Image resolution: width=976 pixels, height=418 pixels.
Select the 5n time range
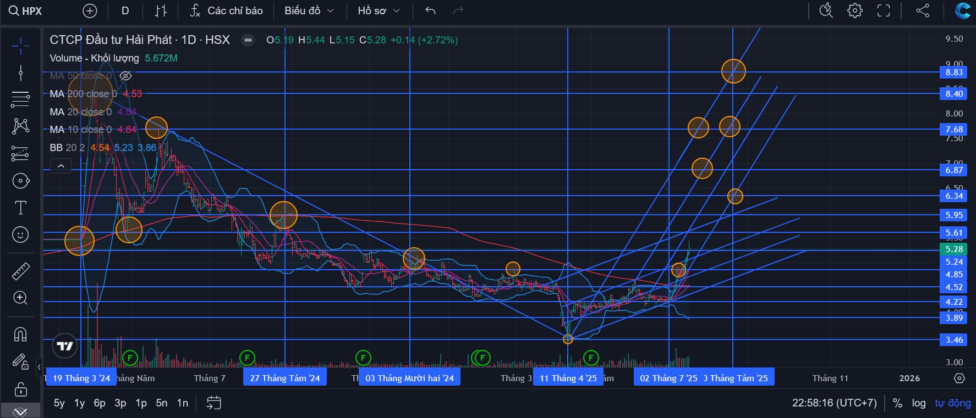[162, 403]
